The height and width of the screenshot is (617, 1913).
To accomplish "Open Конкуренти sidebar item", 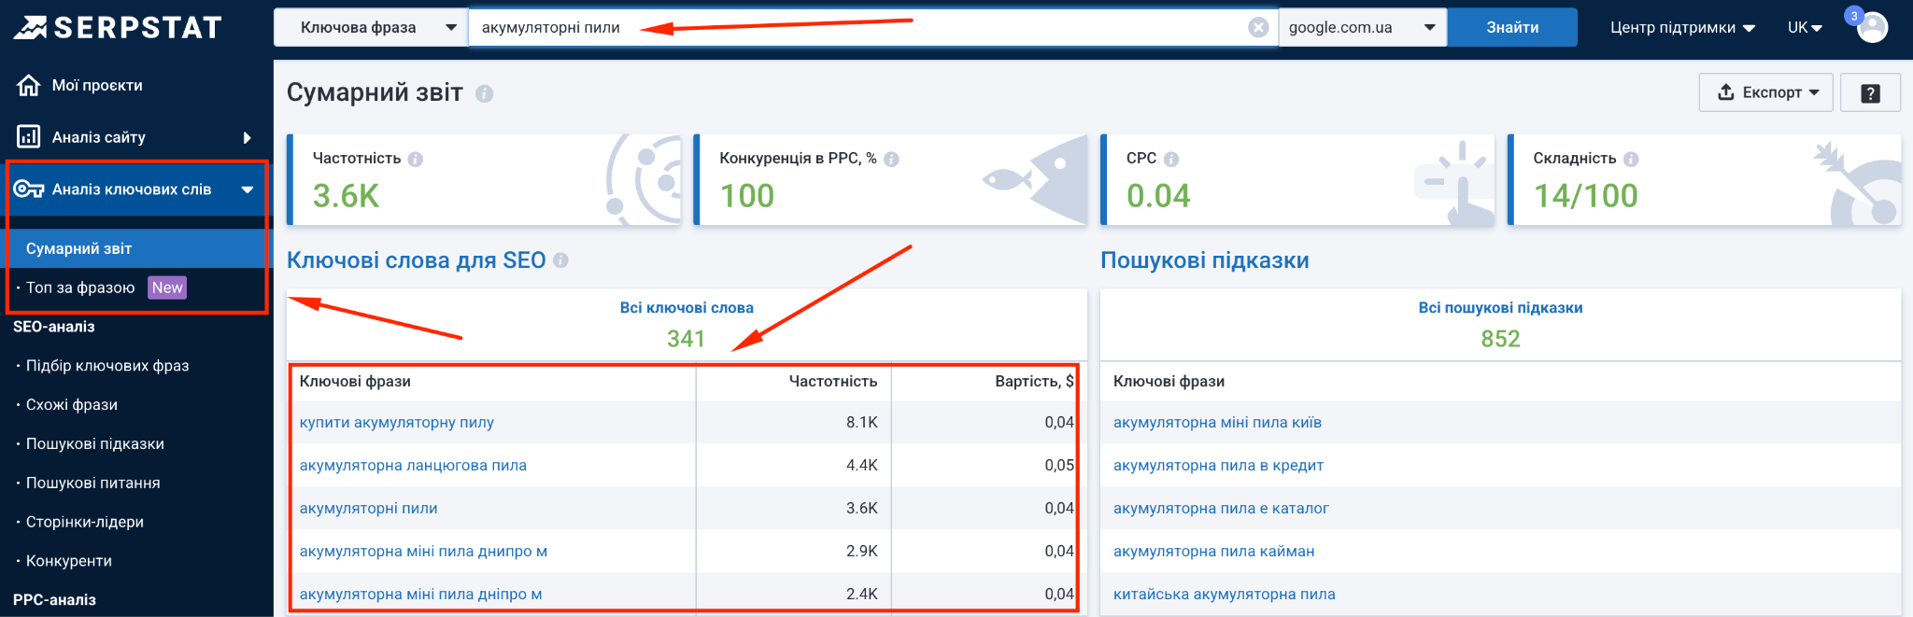I will tap(69, 561).
